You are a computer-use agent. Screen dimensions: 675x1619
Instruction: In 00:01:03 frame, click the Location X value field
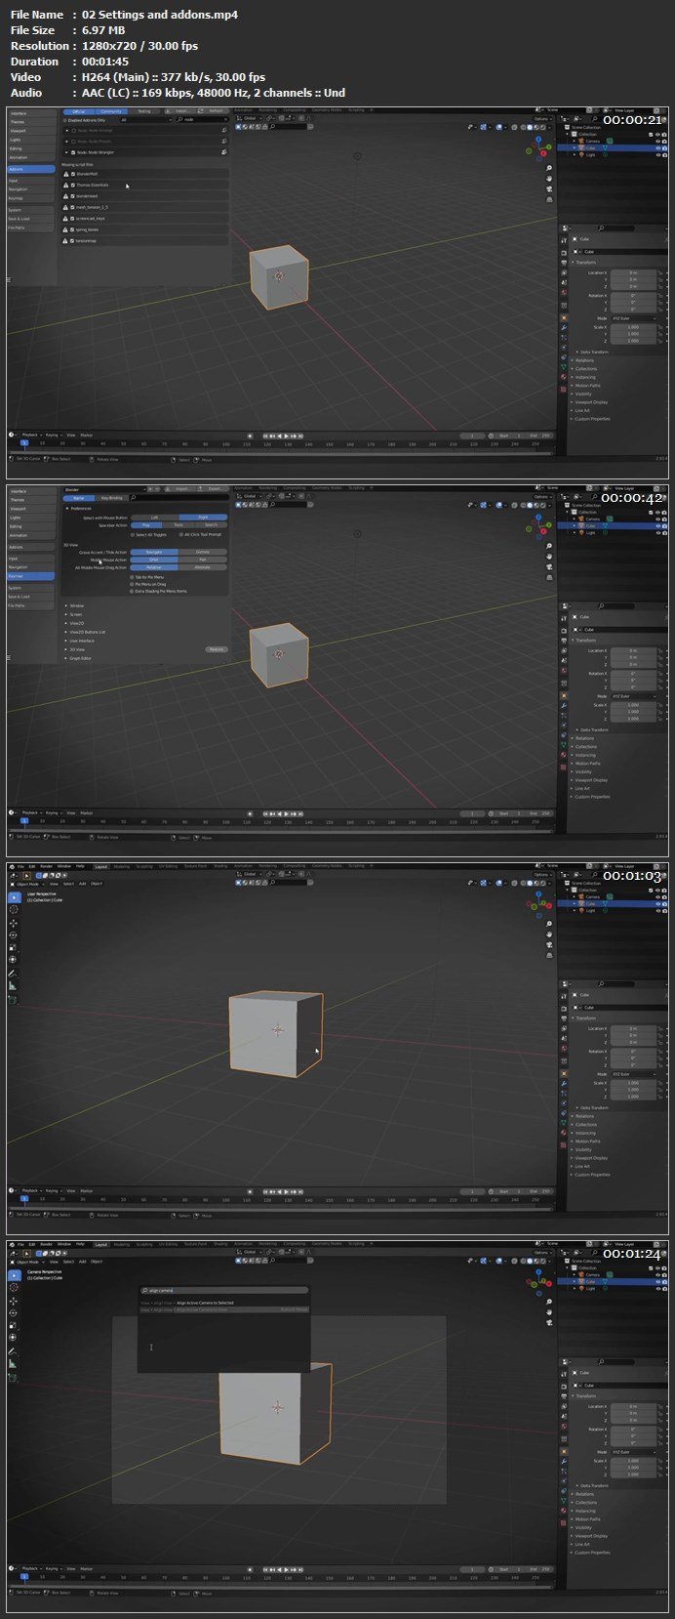[x=633, y=1028]
